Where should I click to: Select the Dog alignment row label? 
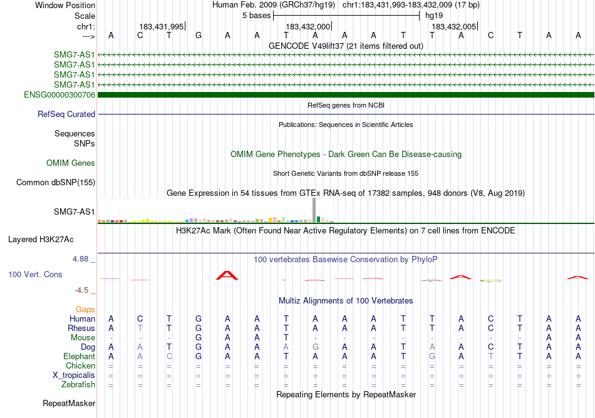point(88,347)
